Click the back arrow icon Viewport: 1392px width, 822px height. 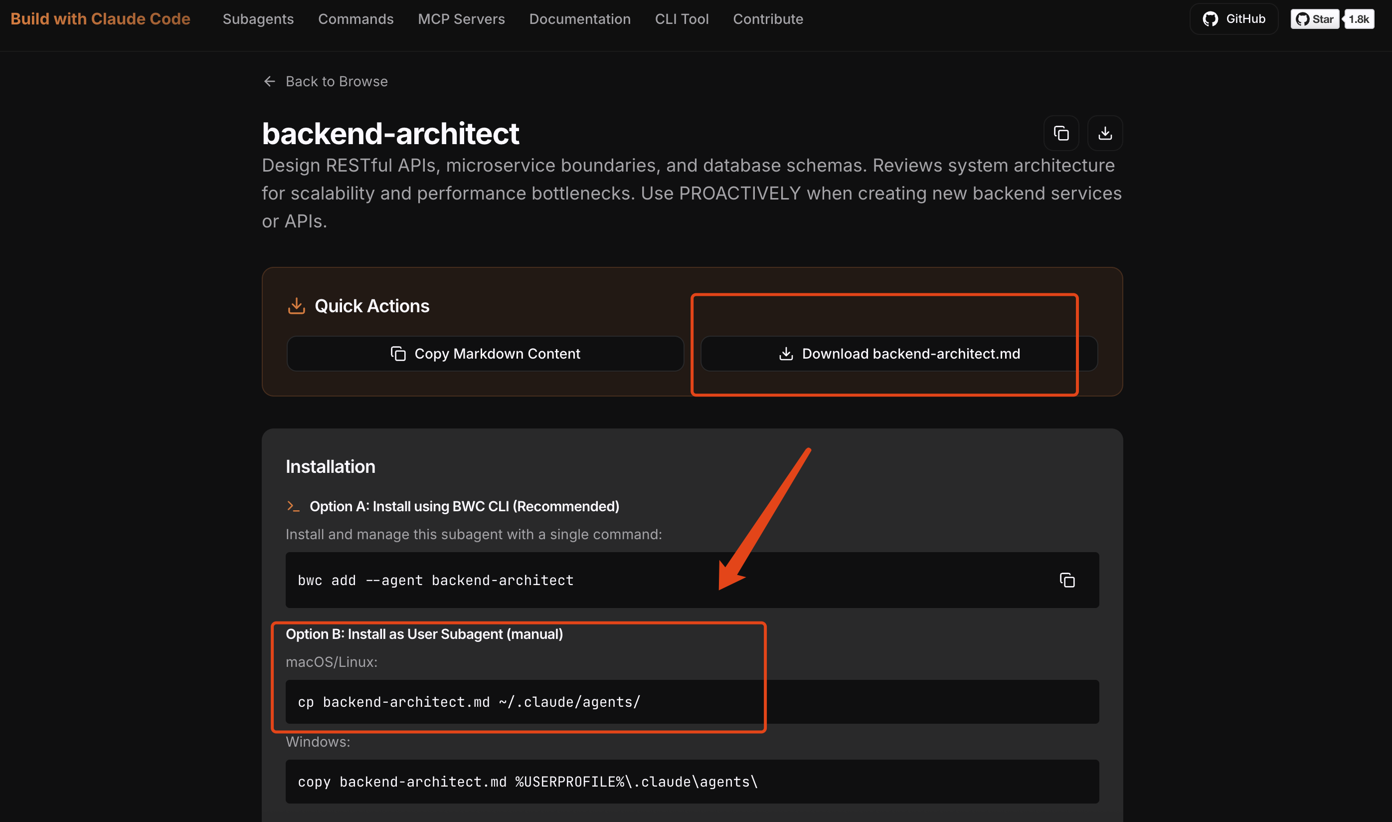click(270, 81)
